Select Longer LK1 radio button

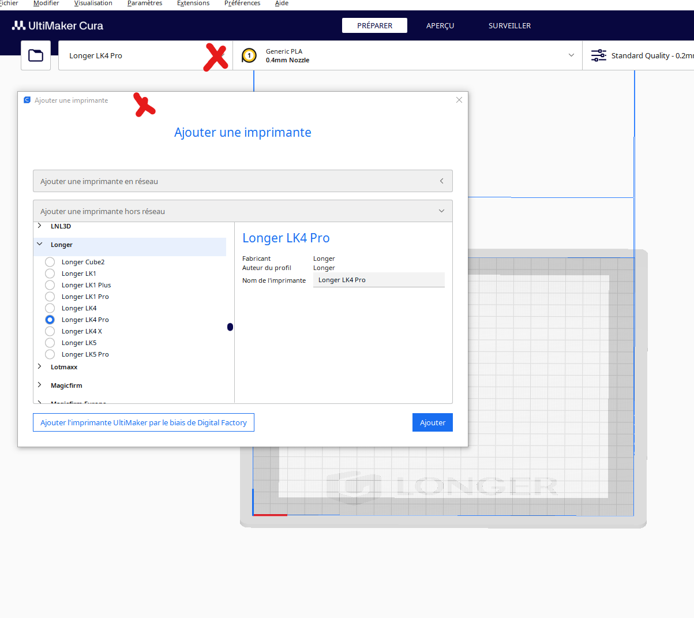(x=50, y=274)
